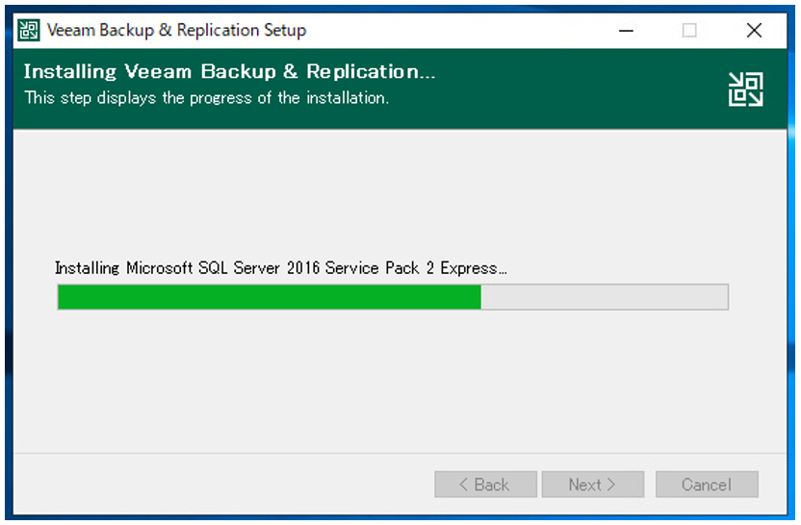Click the gray unfilled part of the progress bar
This screenshot has width=801, height=525.
pyautogui.click(x=605, y=297)
